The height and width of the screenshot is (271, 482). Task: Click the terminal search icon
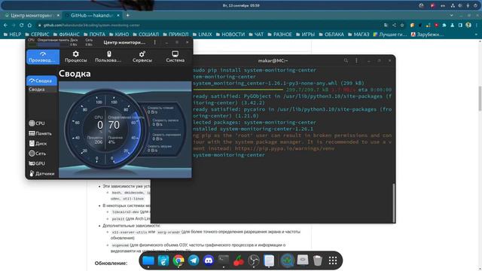pyautogui.click(x=346, y=61)
